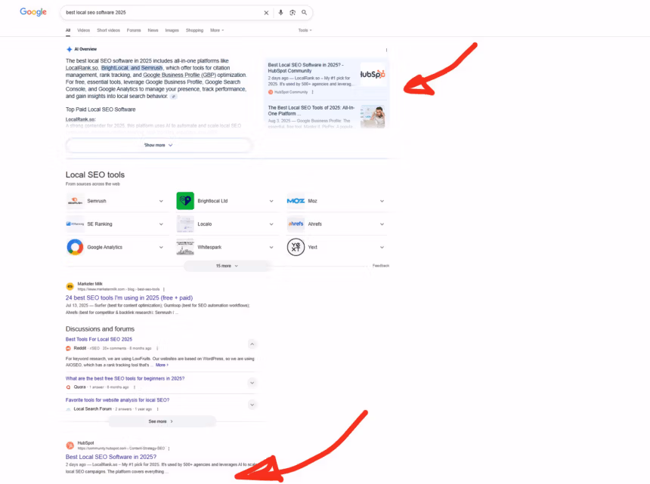
Task: Open the More search filters dropdown
Action: [217, 30]
